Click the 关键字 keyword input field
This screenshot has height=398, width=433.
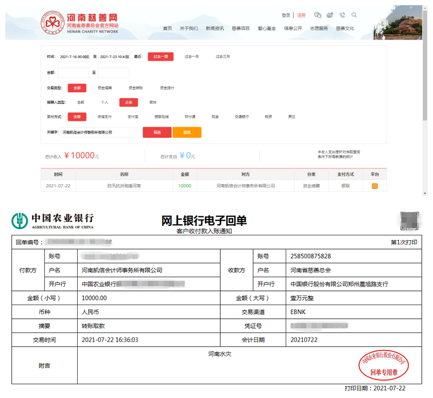pos(99,132)
